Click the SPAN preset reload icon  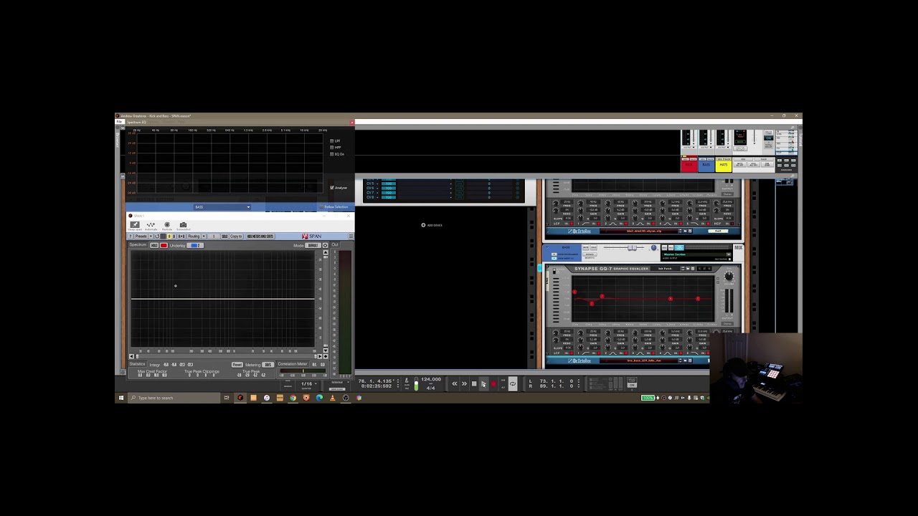tap(157, 236)
